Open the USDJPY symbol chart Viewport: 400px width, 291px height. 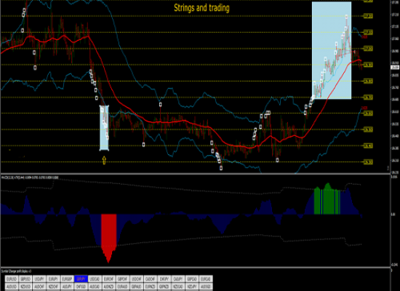pos(39,279)
